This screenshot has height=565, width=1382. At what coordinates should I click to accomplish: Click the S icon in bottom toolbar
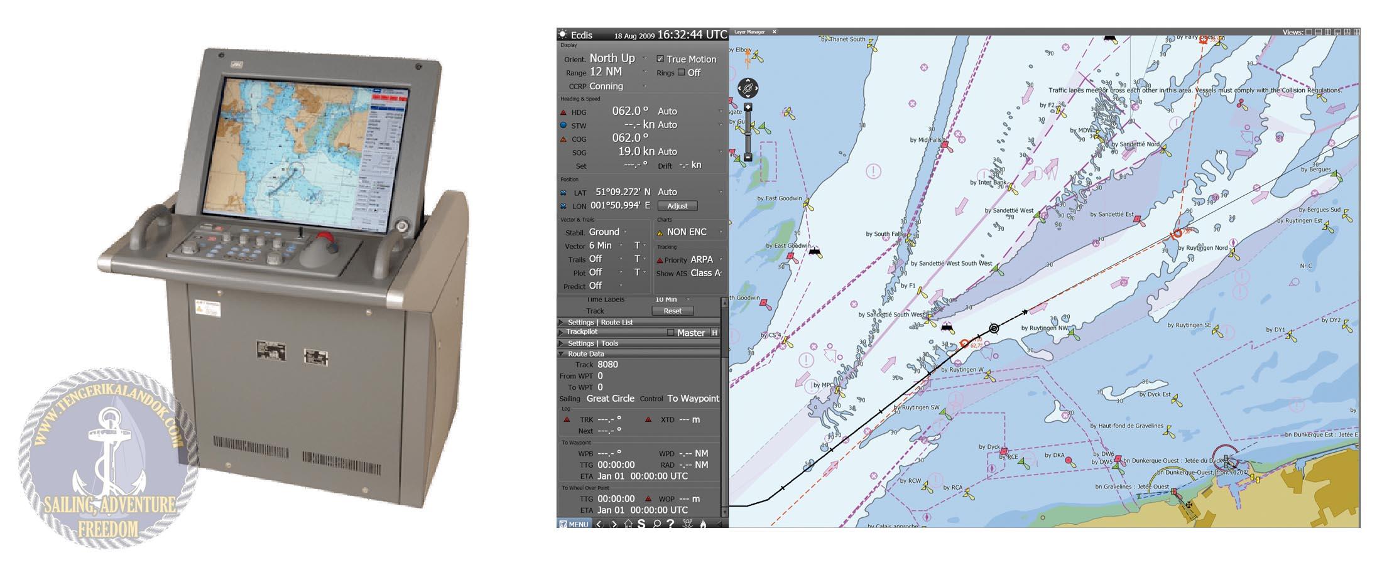tap(641, 524)
